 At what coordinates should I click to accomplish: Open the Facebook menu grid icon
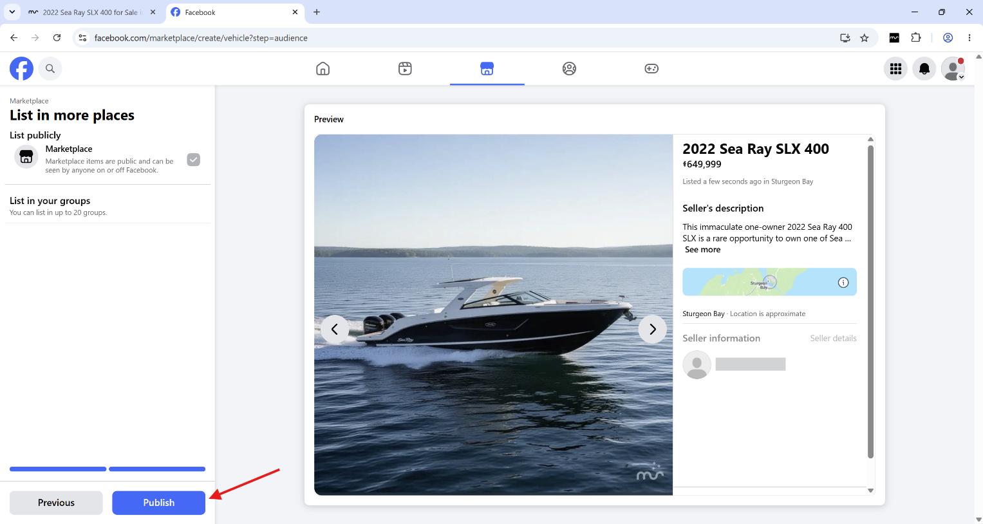point(895,68)
